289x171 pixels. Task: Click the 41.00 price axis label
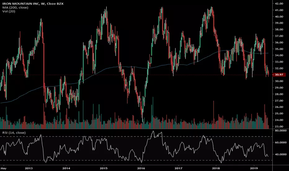[279, 10]
